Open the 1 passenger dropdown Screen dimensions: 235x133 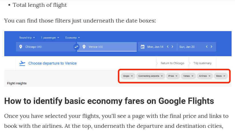pyautogui.click(x=50, y=38)
